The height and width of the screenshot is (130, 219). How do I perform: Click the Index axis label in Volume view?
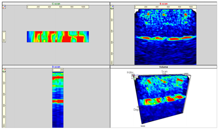pyautogui.click(x=130, y=72)
